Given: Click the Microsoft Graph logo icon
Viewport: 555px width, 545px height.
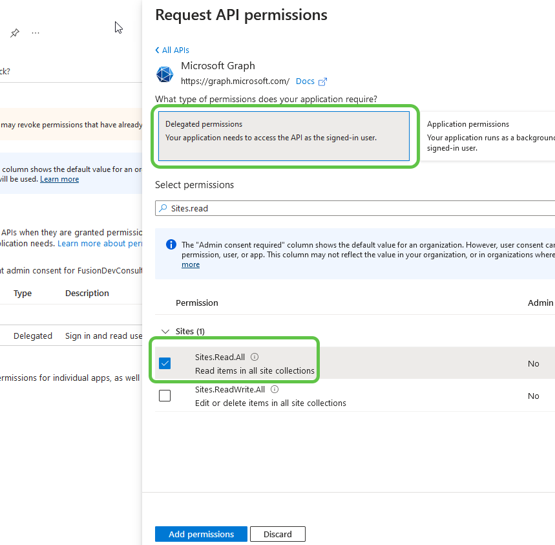Looking at the screenshot, I should pyautogui.click(x=165, y=74).
